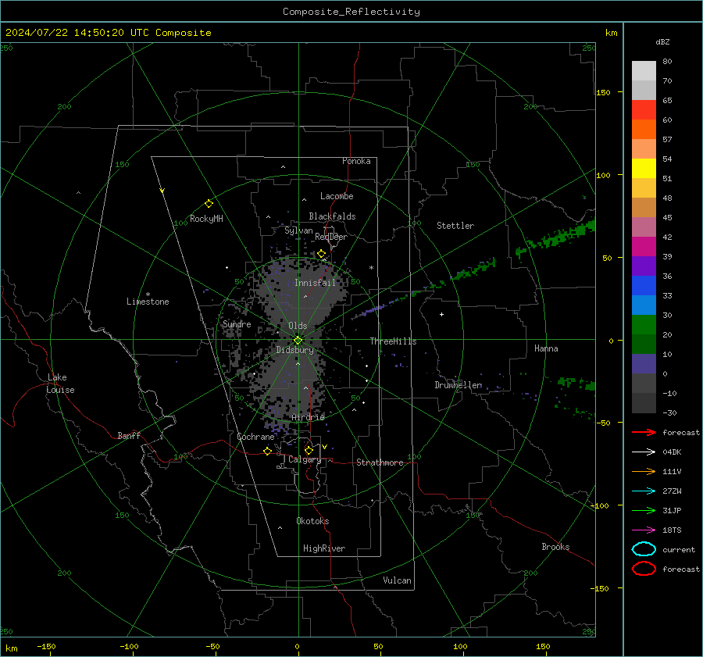Click the yellow diamond marker near RedDeer
The height and width of the screenshot is (657, 703).
tap(321, 254)
